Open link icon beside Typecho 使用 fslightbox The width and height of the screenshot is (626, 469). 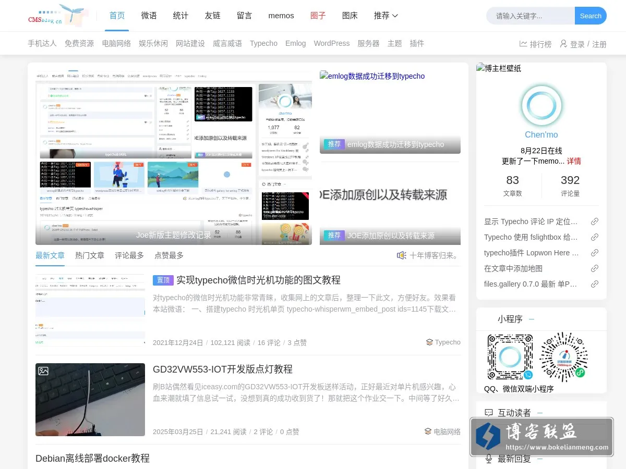[595, 237]
